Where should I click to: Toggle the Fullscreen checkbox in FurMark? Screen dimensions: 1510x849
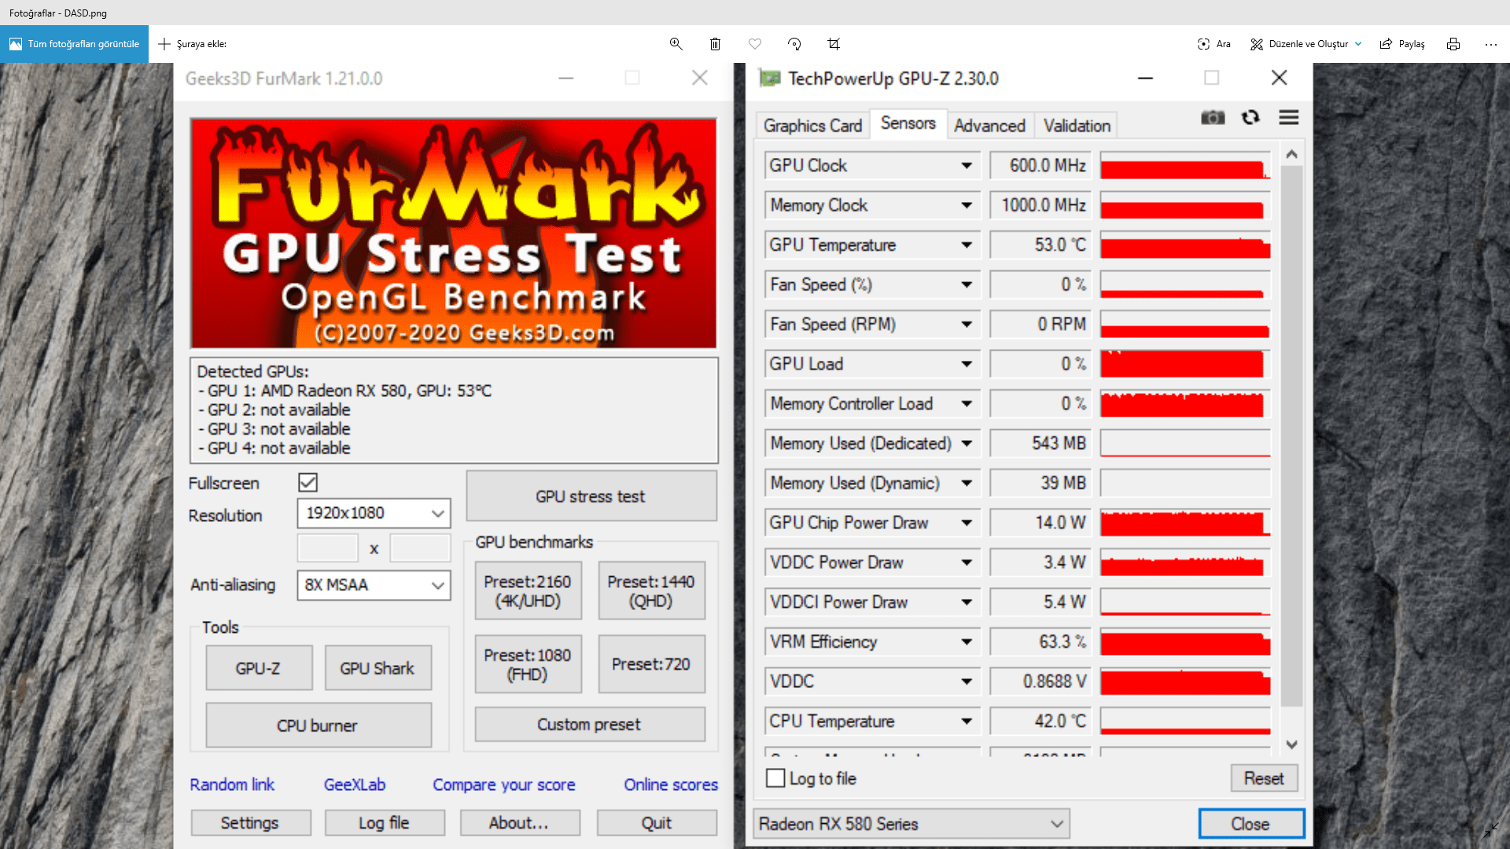(x=308, y=483)
